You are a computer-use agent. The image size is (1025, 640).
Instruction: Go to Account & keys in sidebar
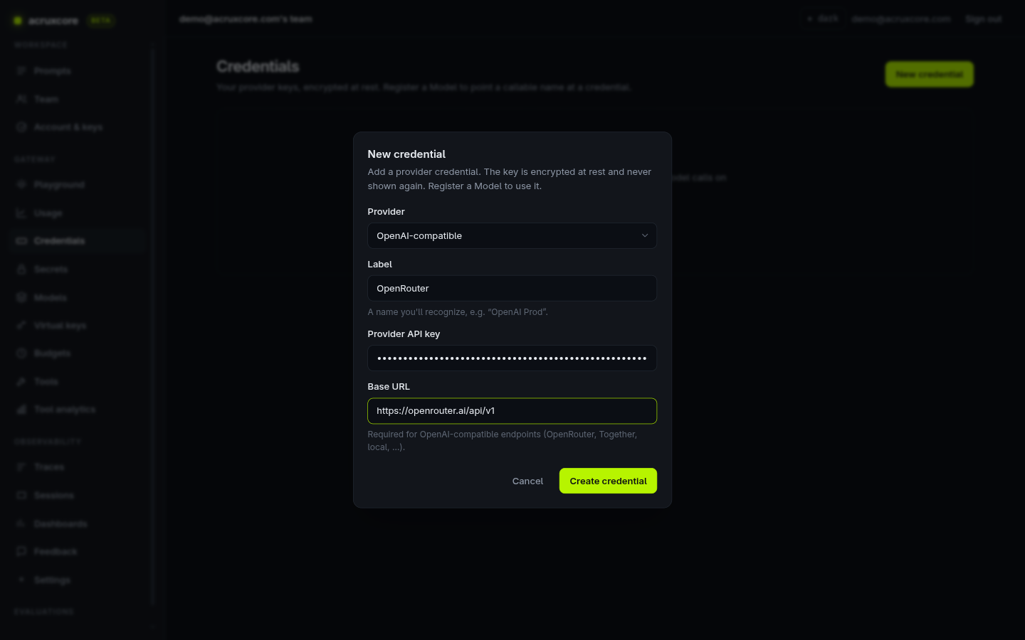point(78,127)
